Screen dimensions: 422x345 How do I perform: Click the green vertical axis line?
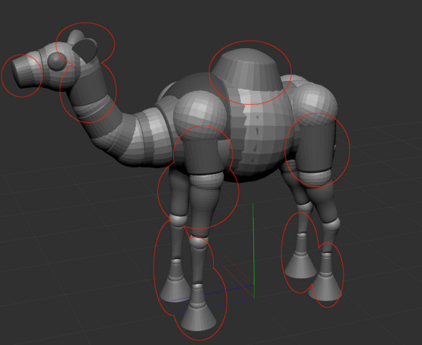coord(253,250)
